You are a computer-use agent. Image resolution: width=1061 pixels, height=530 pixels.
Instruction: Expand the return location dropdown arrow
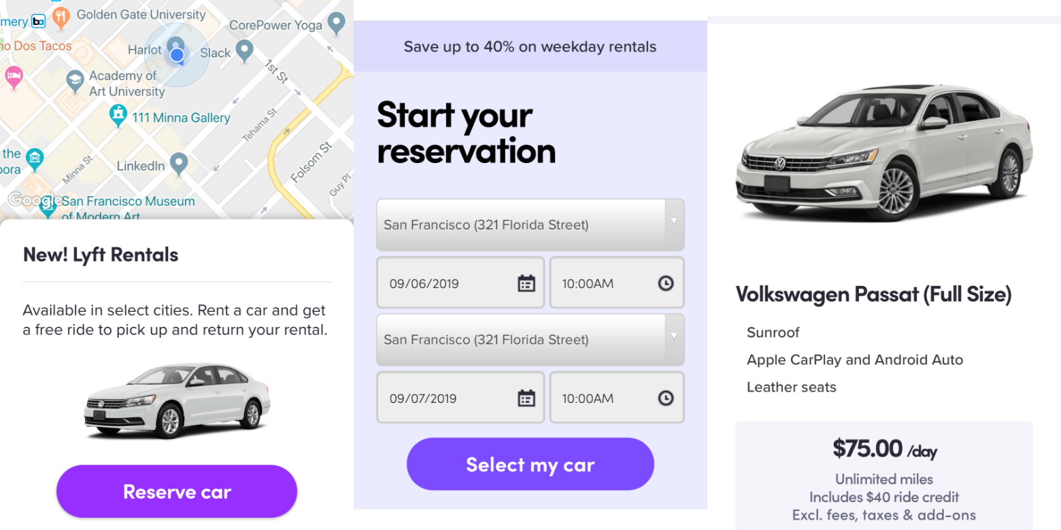coord(674,336)
